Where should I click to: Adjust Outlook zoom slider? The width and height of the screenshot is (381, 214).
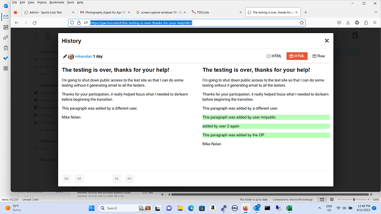pos(354,200)
